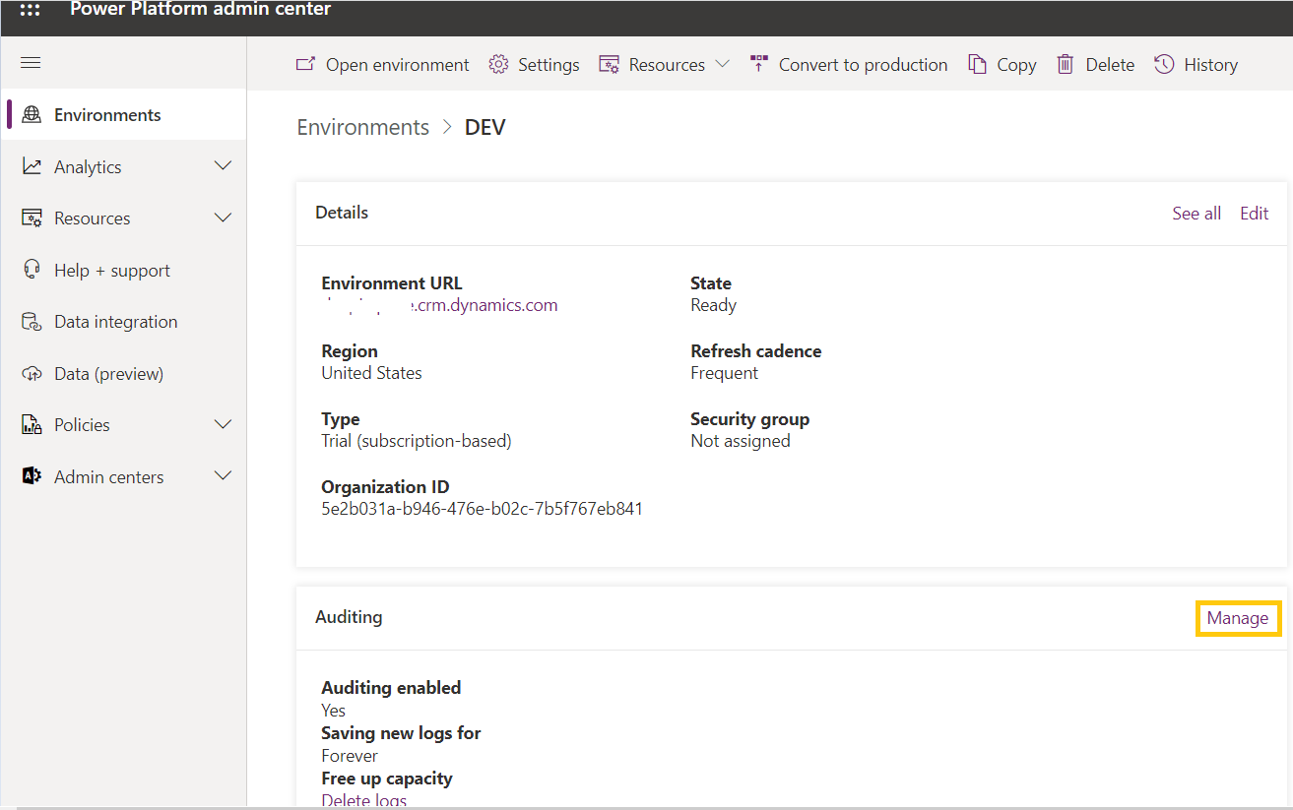Image resolution: width=1293 pixels, height=810 pixels.
Task: Expand the Analytics sidebar section
Action: [x=223, y=166]
